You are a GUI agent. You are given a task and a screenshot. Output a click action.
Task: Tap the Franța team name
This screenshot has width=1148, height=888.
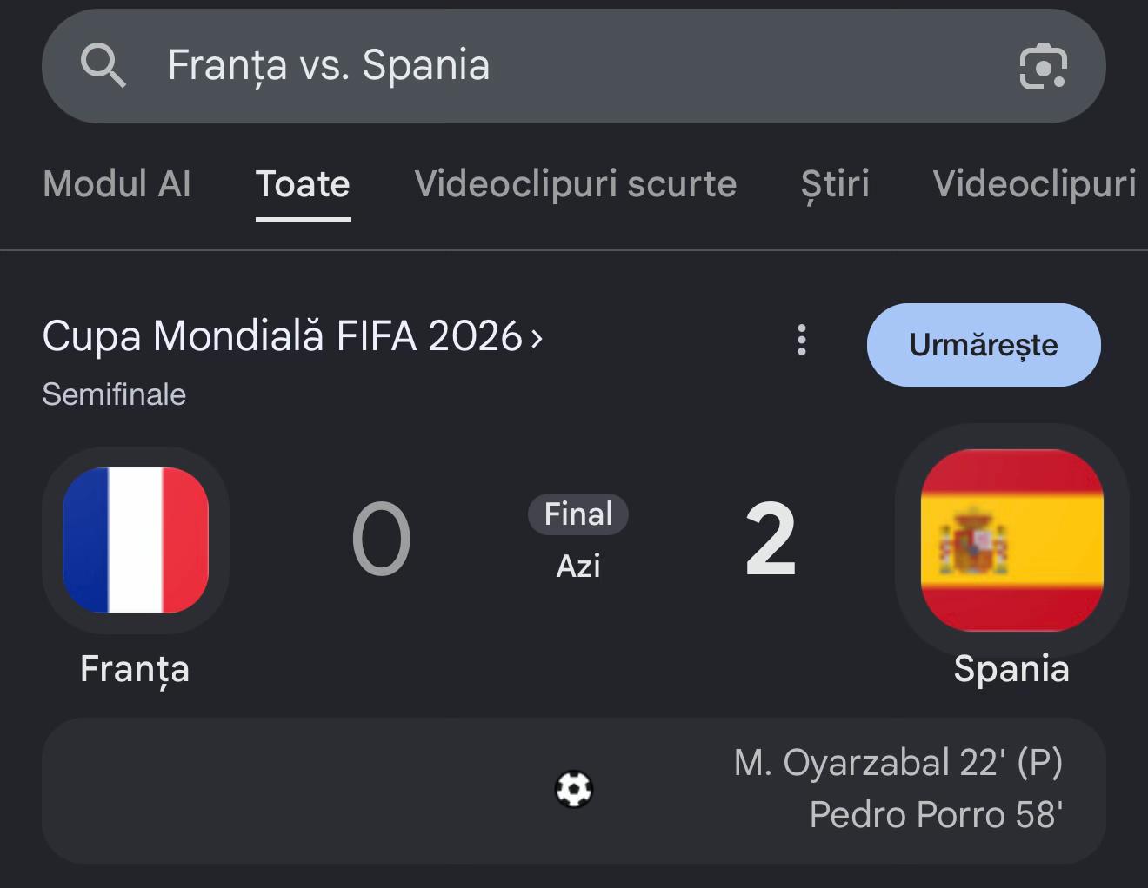(135, 669)
